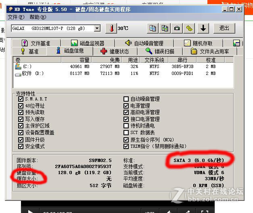Toggle the 接口电源管理 checkbox
This screenshot has height=213, width=253.
click(126, 119)
